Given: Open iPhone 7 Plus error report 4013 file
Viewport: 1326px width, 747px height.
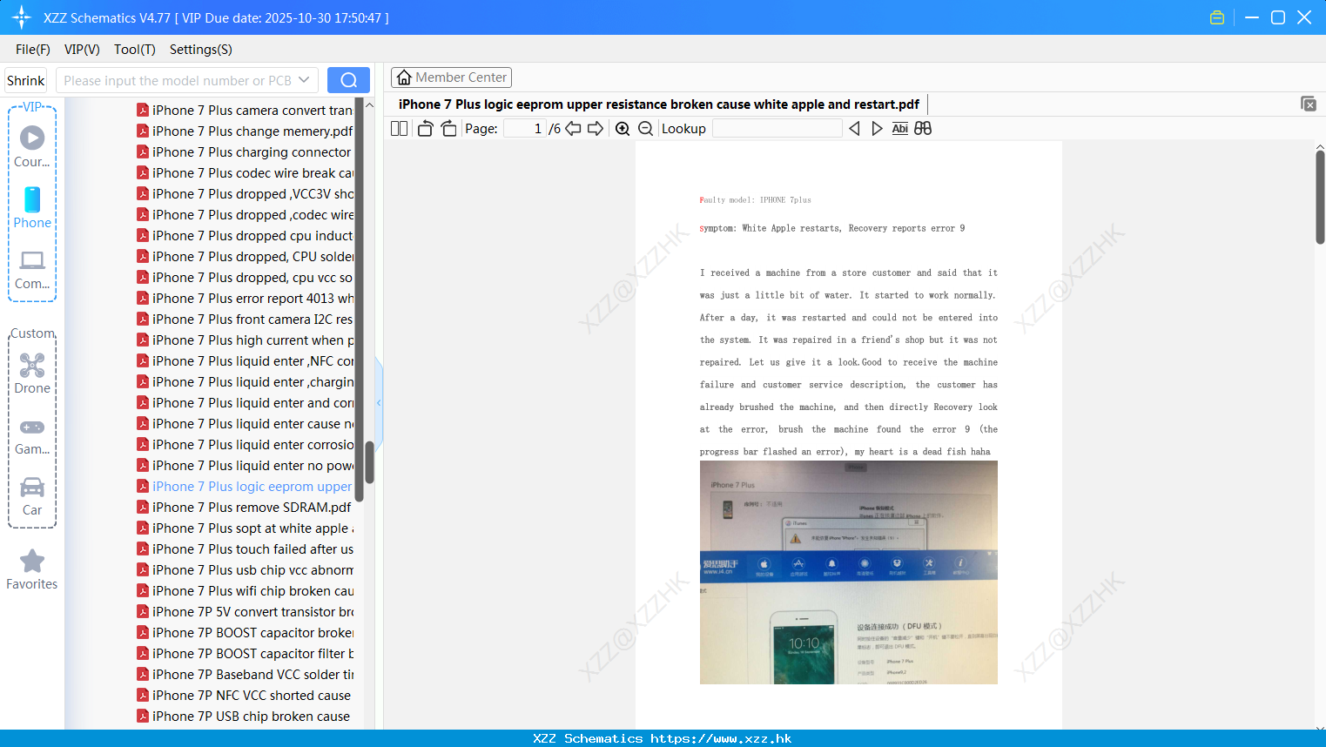Looking at the screenshot, I should coord(245,299).
